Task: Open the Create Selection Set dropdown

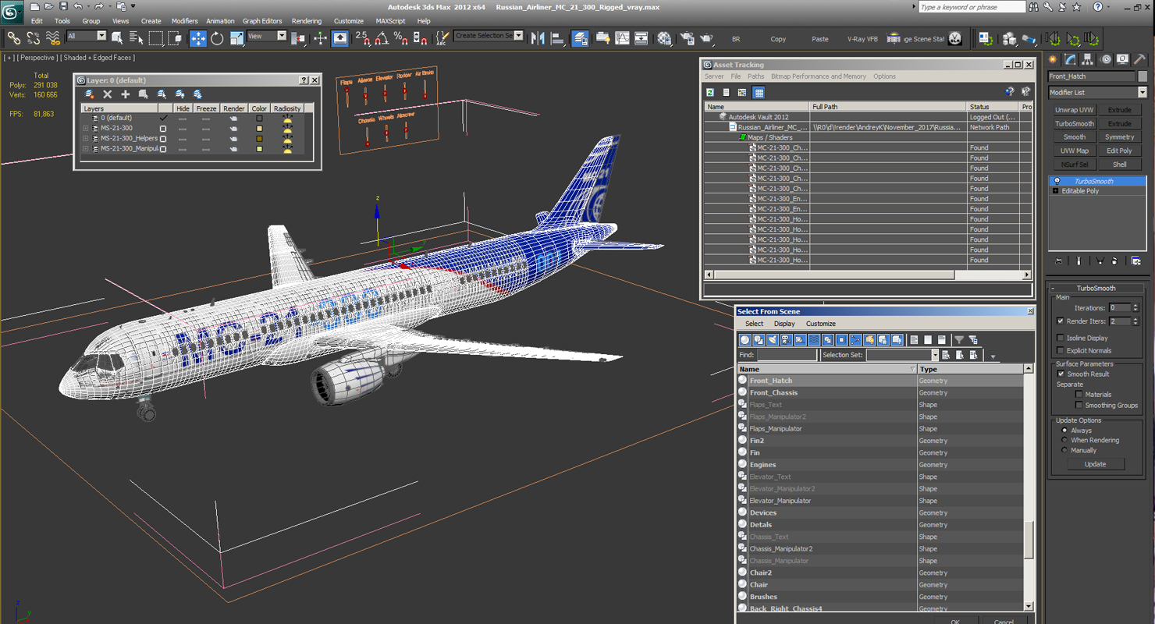Action: click(x=489, y=36)
